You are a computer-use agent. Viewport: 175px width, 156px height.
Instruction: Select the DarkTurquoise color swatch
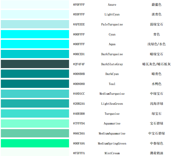click(x=35, y=54)
